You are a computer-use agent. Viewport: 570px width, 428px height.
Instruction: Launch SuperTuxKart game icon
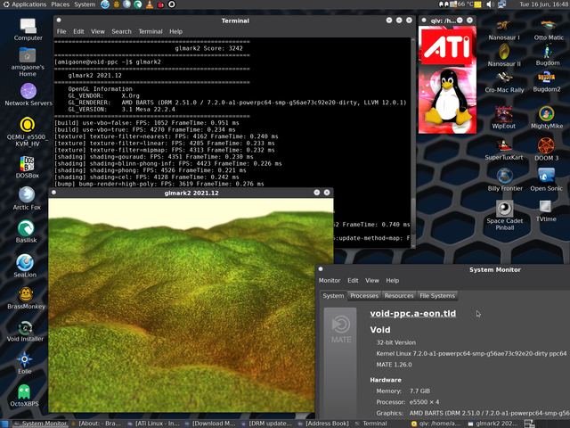click(504, 150)
